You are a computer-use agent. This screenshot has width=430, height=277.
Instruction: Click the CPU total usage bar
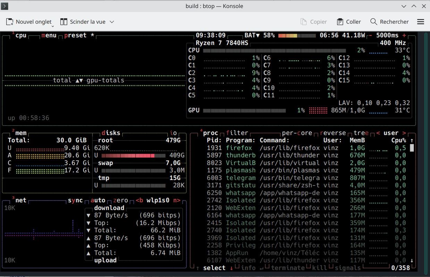click(x=274, y=51)
